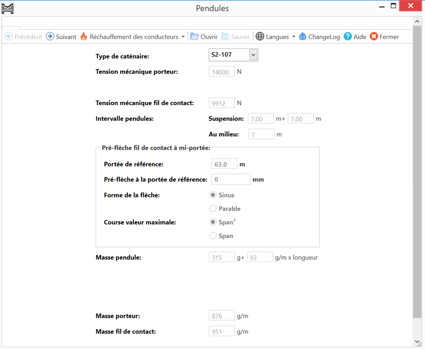Click the globe Langues icon
Image resolution: width=425 pixels, height=349 pixels.
click(x=260, y=37)
